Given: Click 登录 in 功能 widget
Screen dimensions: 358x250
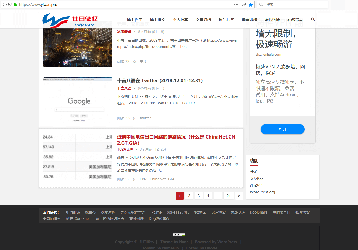Looking at the screenshot, I should 254,172.
